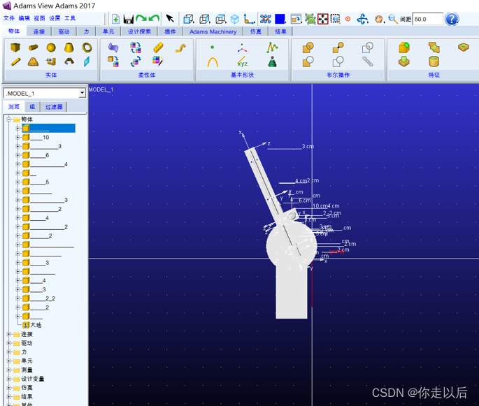Open the blue background color swatch
479x406 pixels.
pyautogui.click(x=280, y=19)
